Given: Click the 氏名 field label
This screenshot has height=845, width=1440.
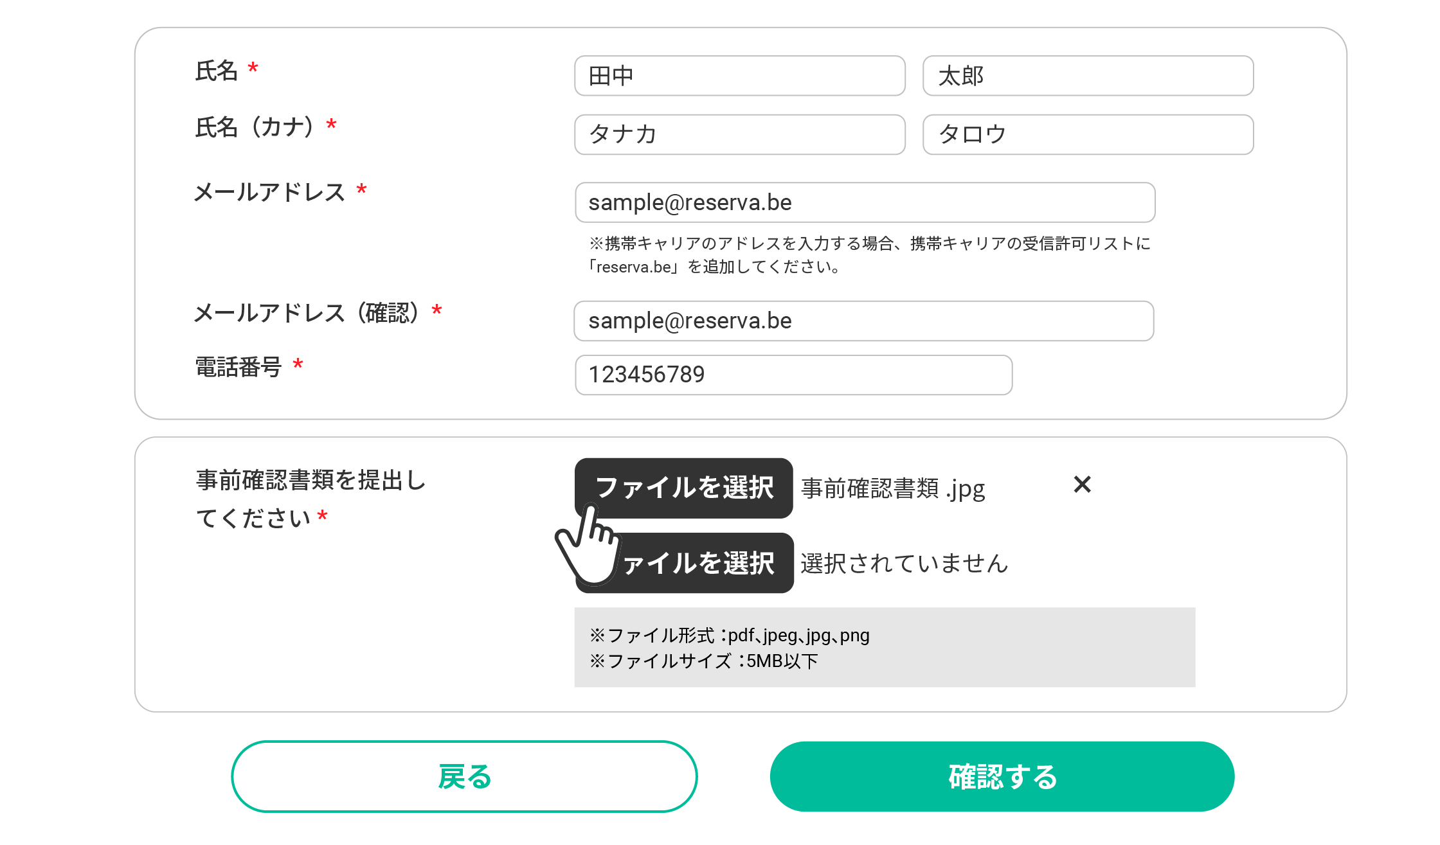Looking at the screenshot, I should (217, 71).
